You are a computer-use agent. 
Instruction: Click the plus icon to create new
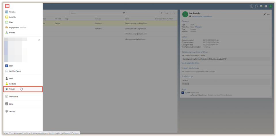252,6
